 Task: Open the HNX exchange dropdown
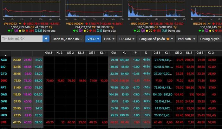[109, 39]
